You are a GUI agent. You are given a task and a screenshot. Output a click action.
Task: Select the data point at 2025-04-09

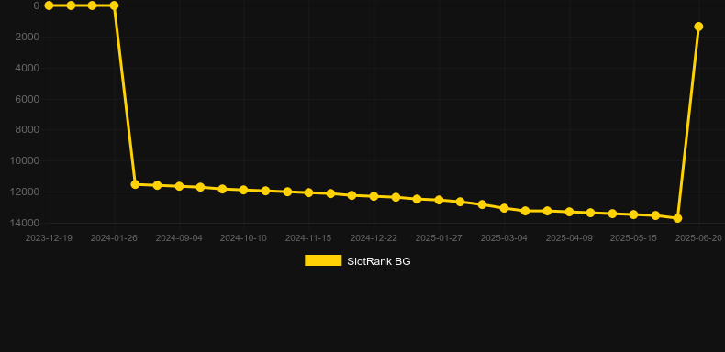pyautogui.click(x=569, y=212)
